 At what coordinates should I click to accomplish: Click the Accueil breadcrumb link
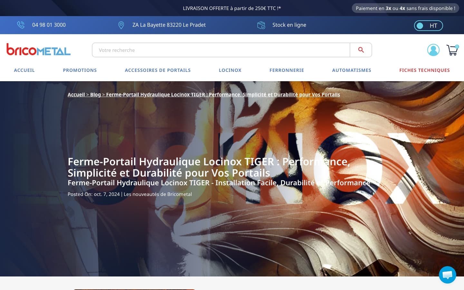76,94
